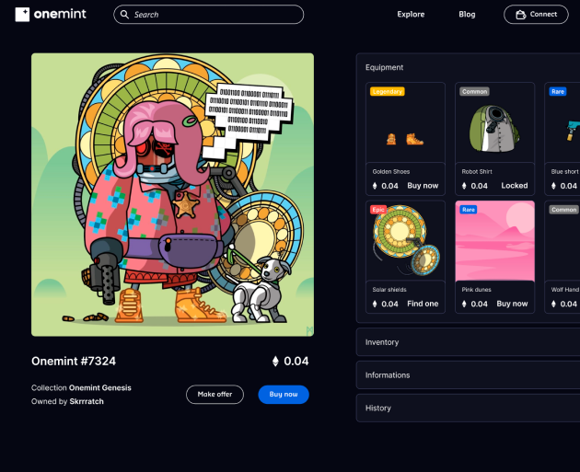Expand the Inventory section
Image resolution: width=580 pixels, height=472 pixels.
tap(468, 342)
